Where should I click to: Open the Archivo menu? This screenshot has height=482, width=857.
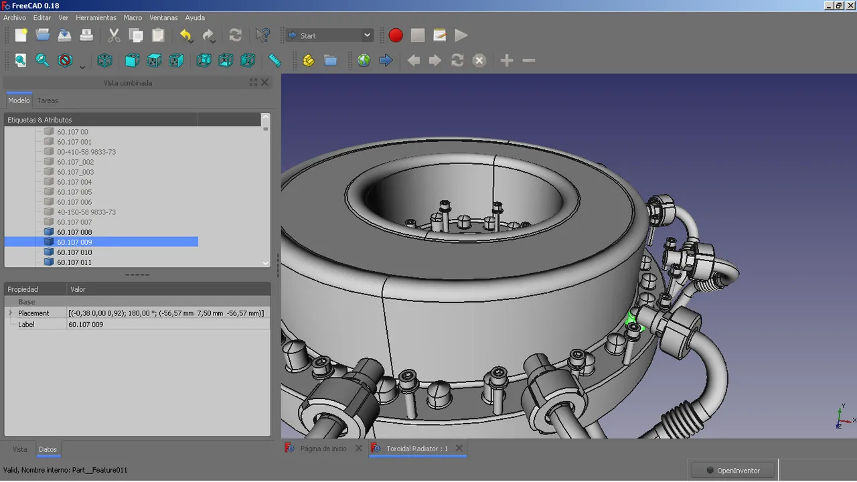pyautogui.click(x=15, y=17)
